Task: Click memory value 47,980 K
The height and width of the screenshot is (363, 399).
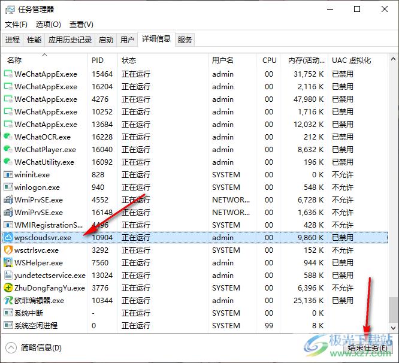Action: coord(309,99)
